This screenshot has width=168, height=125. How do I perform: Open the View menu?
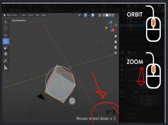[24, 15]
